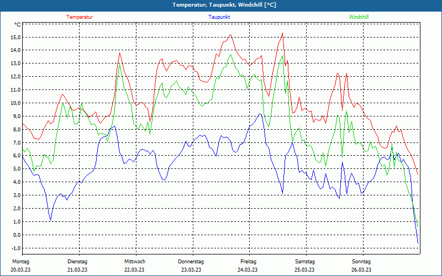Click the 15,0 y-axis value
442x276 pixels.
(x=15, y=37)
